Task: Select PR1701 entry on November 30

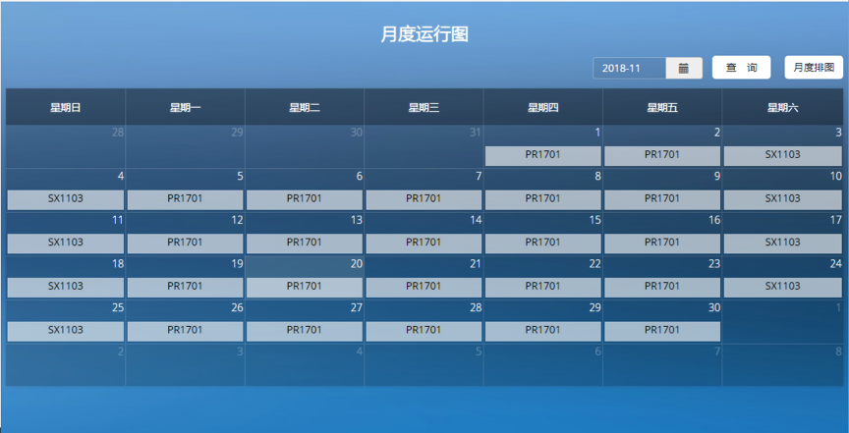Action: (x=662, y=331)
